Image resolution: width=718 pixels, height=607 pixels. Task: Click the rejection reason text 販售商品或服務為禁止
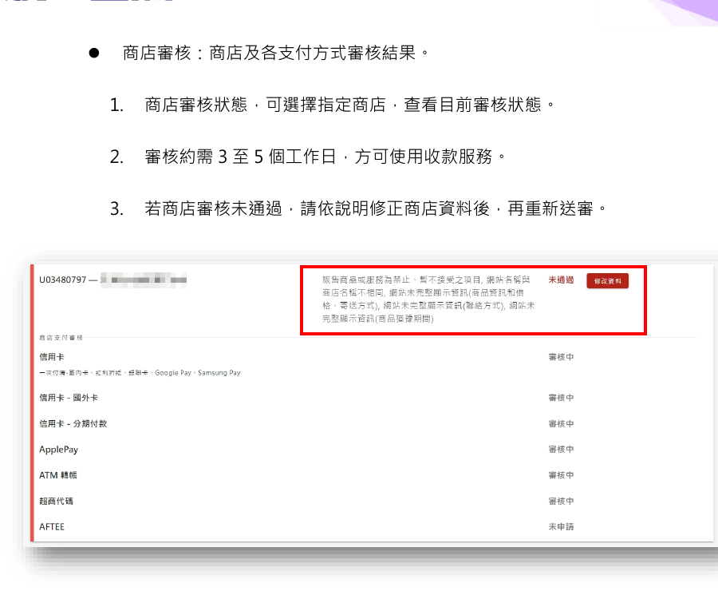428,299
